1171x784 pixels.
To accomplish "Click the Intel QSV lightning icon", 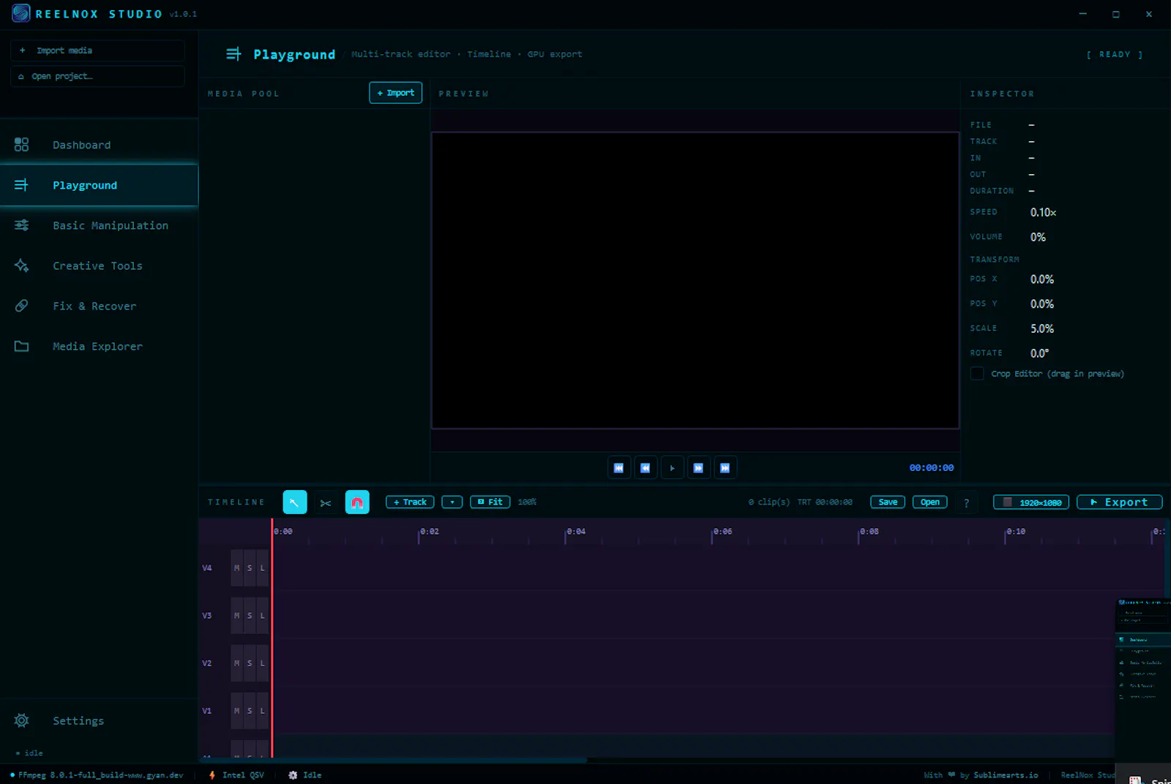I will pos(212,775).
